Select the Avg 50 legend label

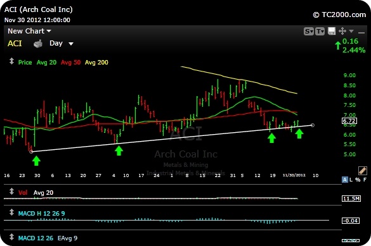[x=71, y=63]
